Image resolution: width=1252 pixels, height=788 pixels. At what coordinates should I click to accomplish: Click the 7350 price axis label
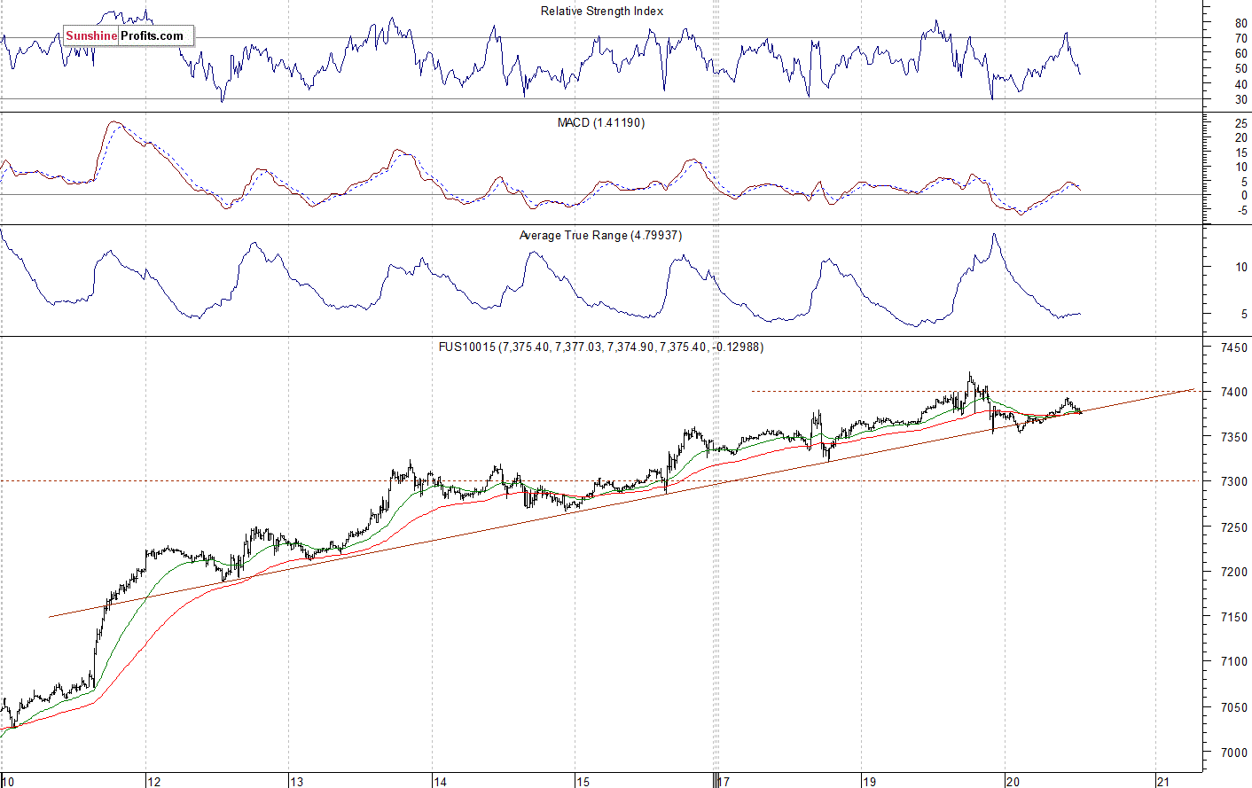pos(1235,437)
